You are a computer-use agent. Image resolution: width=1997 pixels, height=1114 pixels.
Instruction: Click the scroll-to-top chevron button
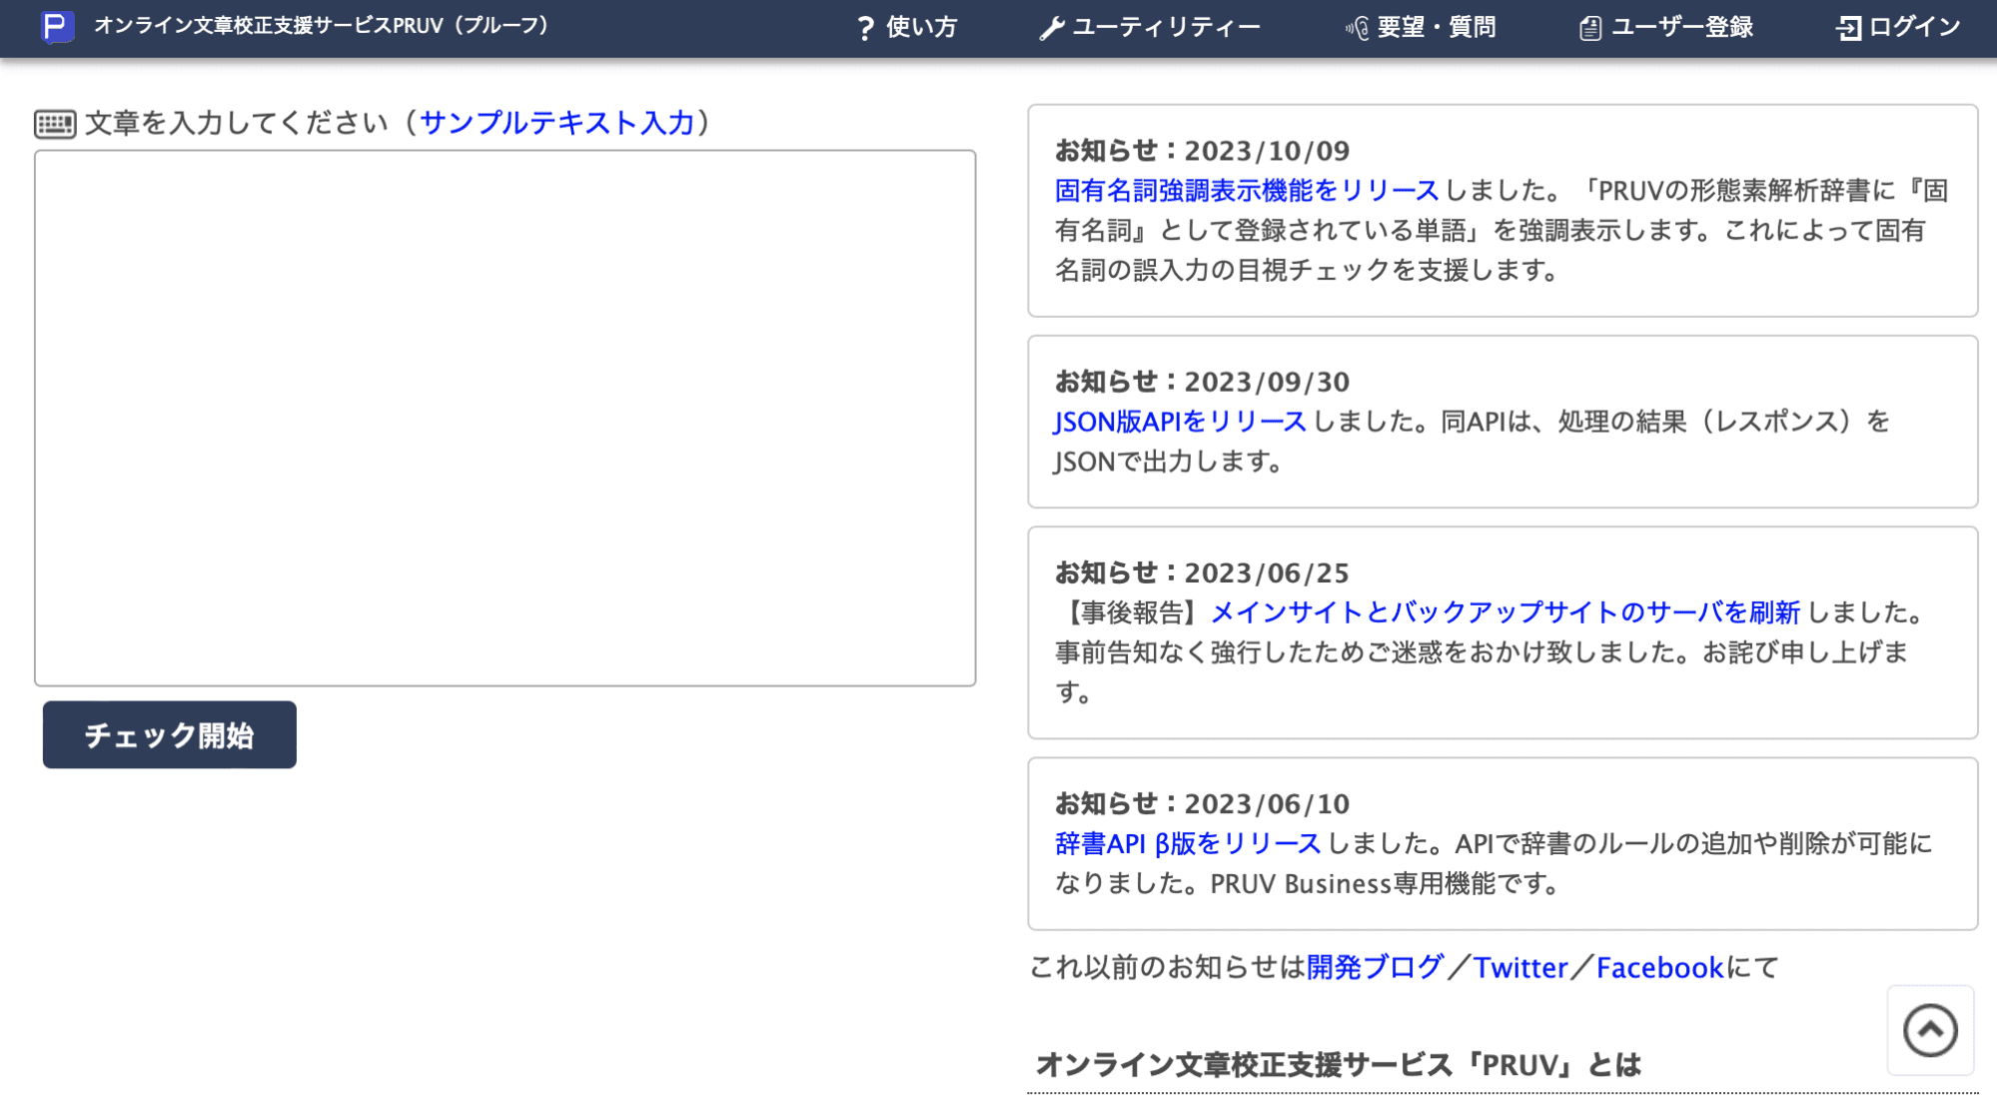(1929, 1030)
